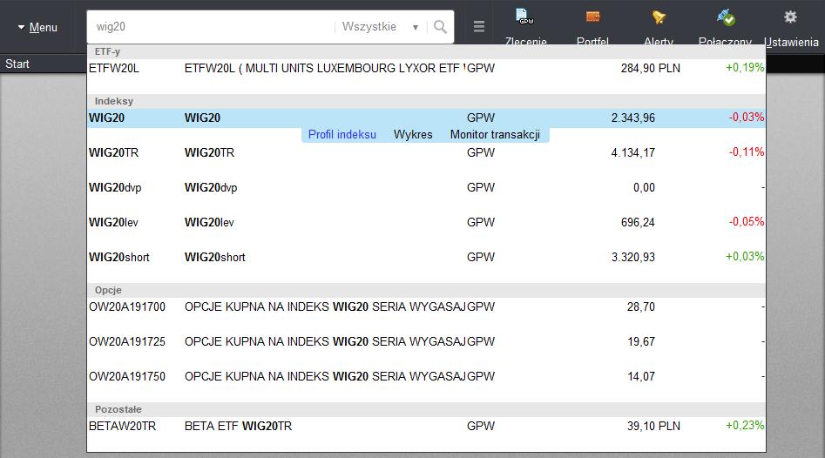Select the WIG20lev index row
Image resolution: width=825 pixels, height=458 pixels.
click(426, 222)
